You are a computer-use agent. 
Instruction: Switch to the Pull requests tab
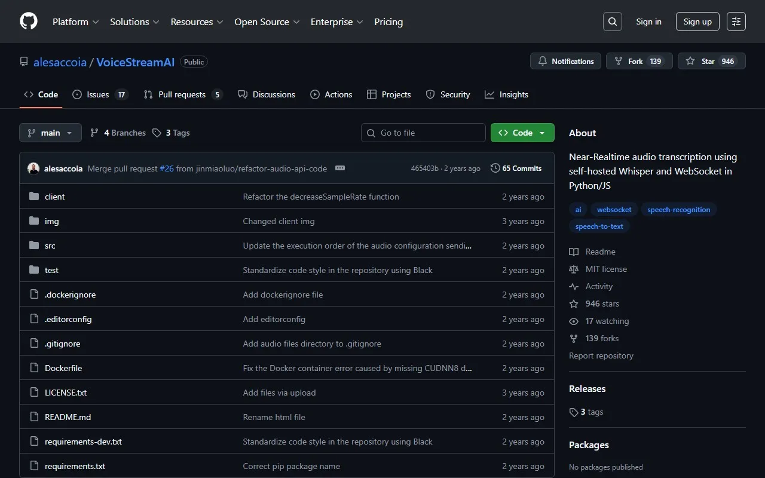click(x=182, y=94)
